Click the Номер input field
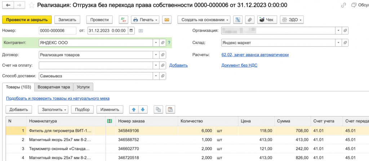The height and width of the screenshot is (161, 369). [57, 31]
